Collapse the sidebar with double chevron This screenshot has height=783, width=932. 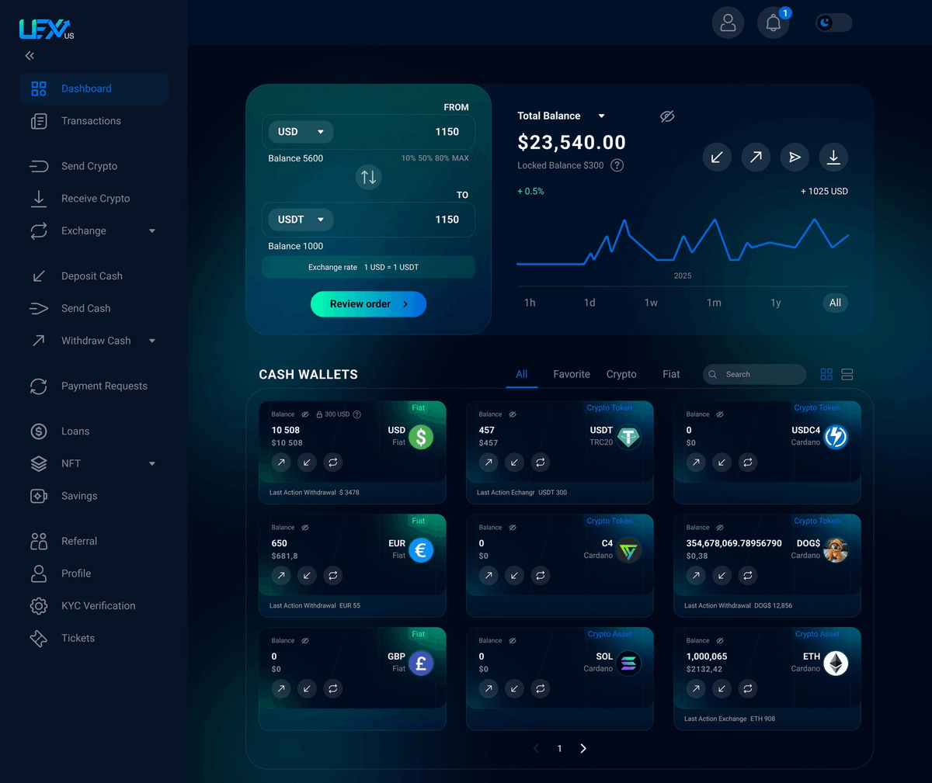(30, 56)
